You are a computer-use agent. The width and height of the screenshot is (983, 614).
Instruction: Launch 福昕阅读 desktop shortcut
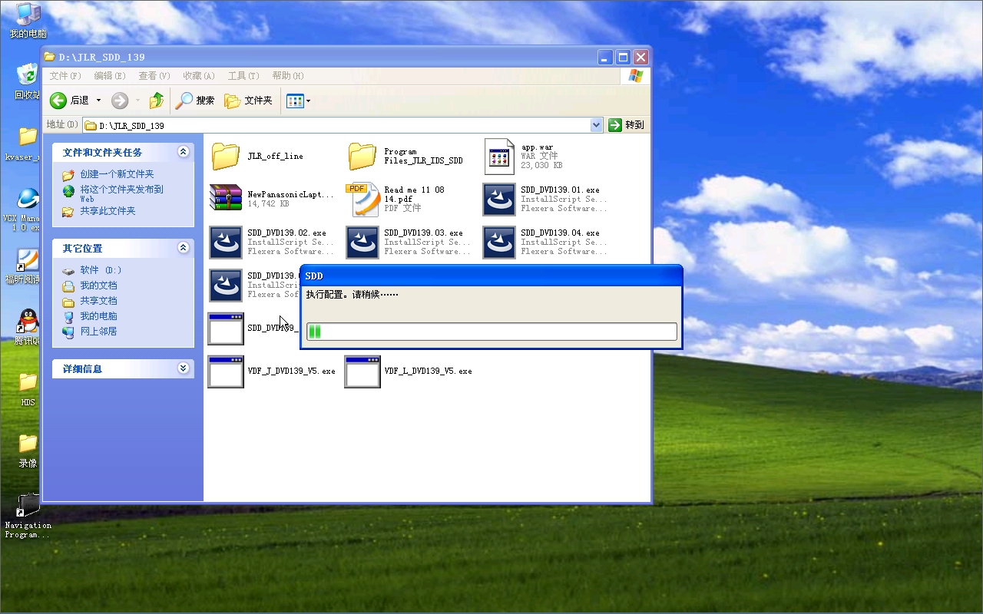[28, 266]
